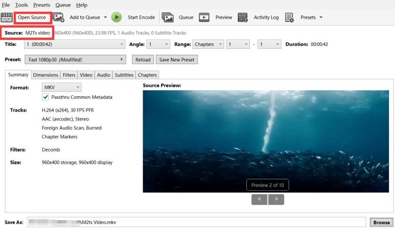Expand the Add to Queue dropdown arrow
Image resolution: width=395 pixels, height=229 pixels.
tap(105, 17)
